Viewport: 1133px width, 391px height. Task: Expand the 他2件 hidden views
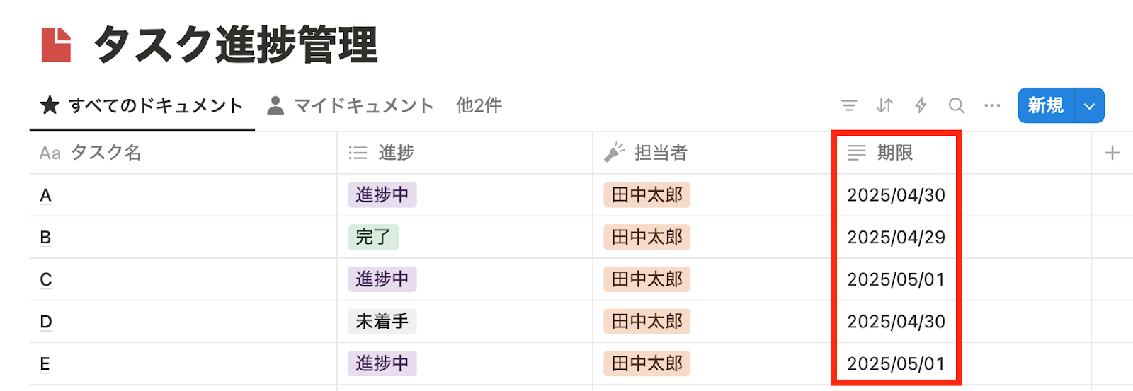479,106
